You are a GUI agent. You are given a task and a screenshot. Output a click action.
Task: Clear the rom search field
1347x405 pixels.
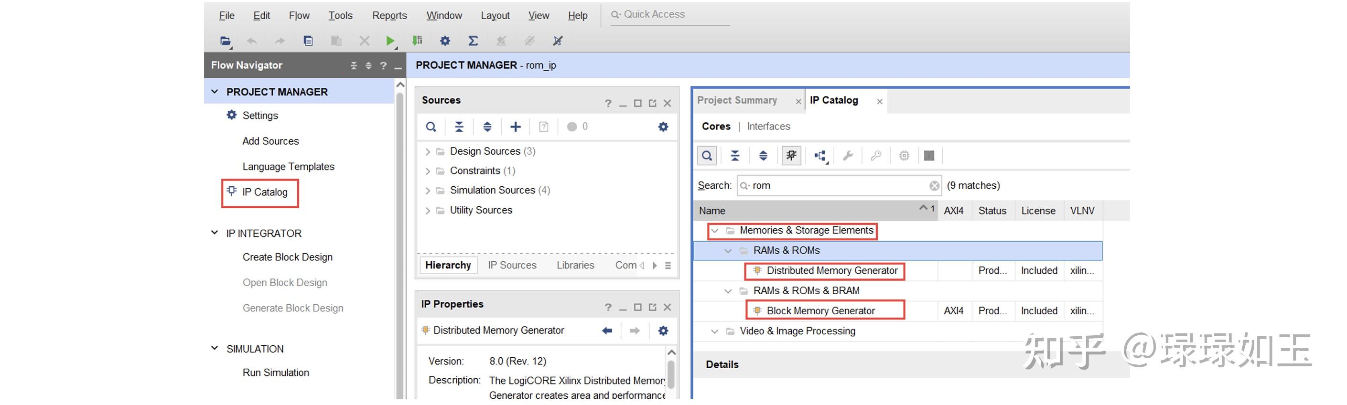[935, 186]
